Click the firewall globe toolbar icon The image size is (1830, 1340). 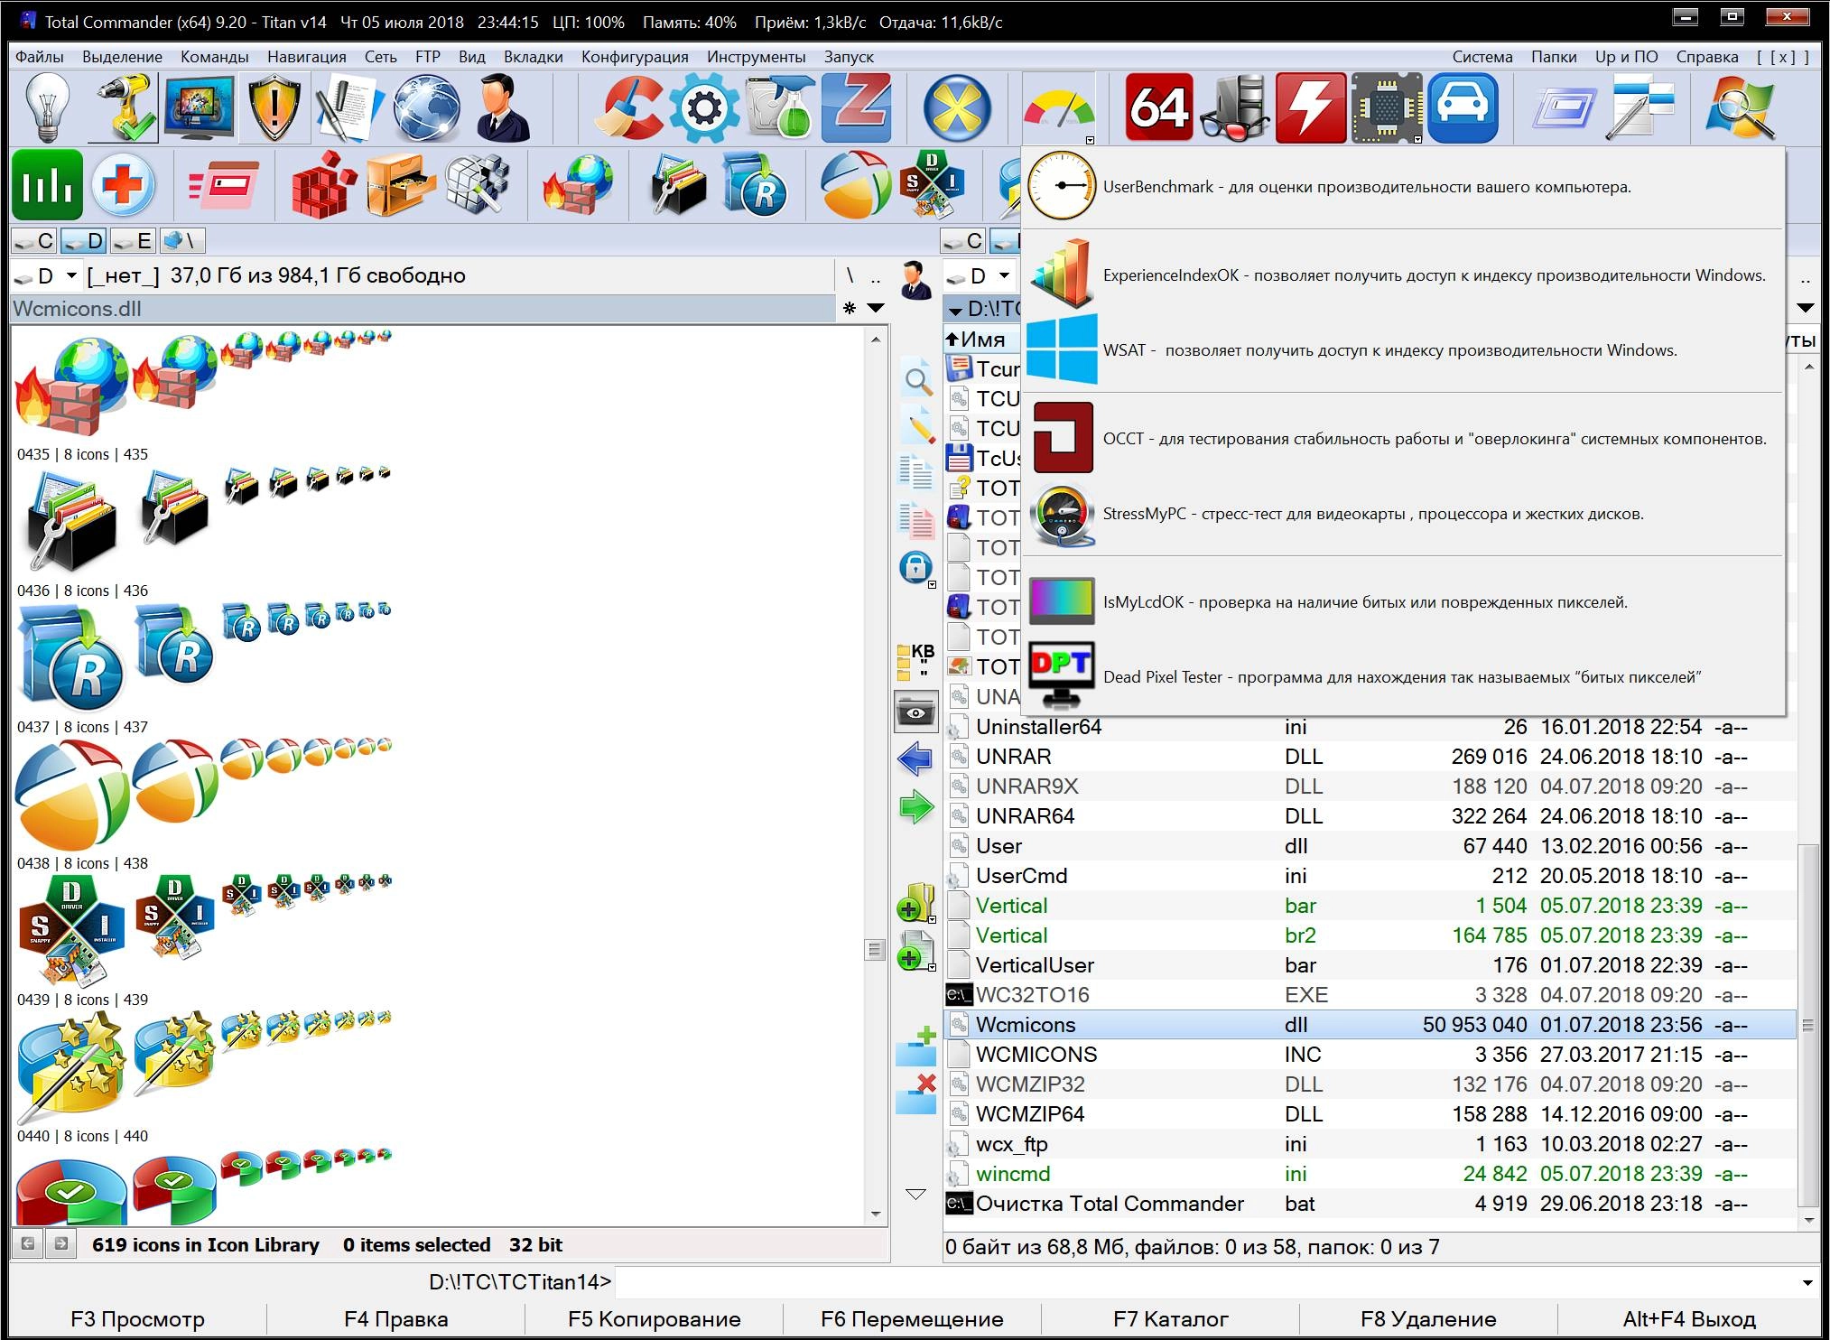pyautogui.click(x=578, y=185)
